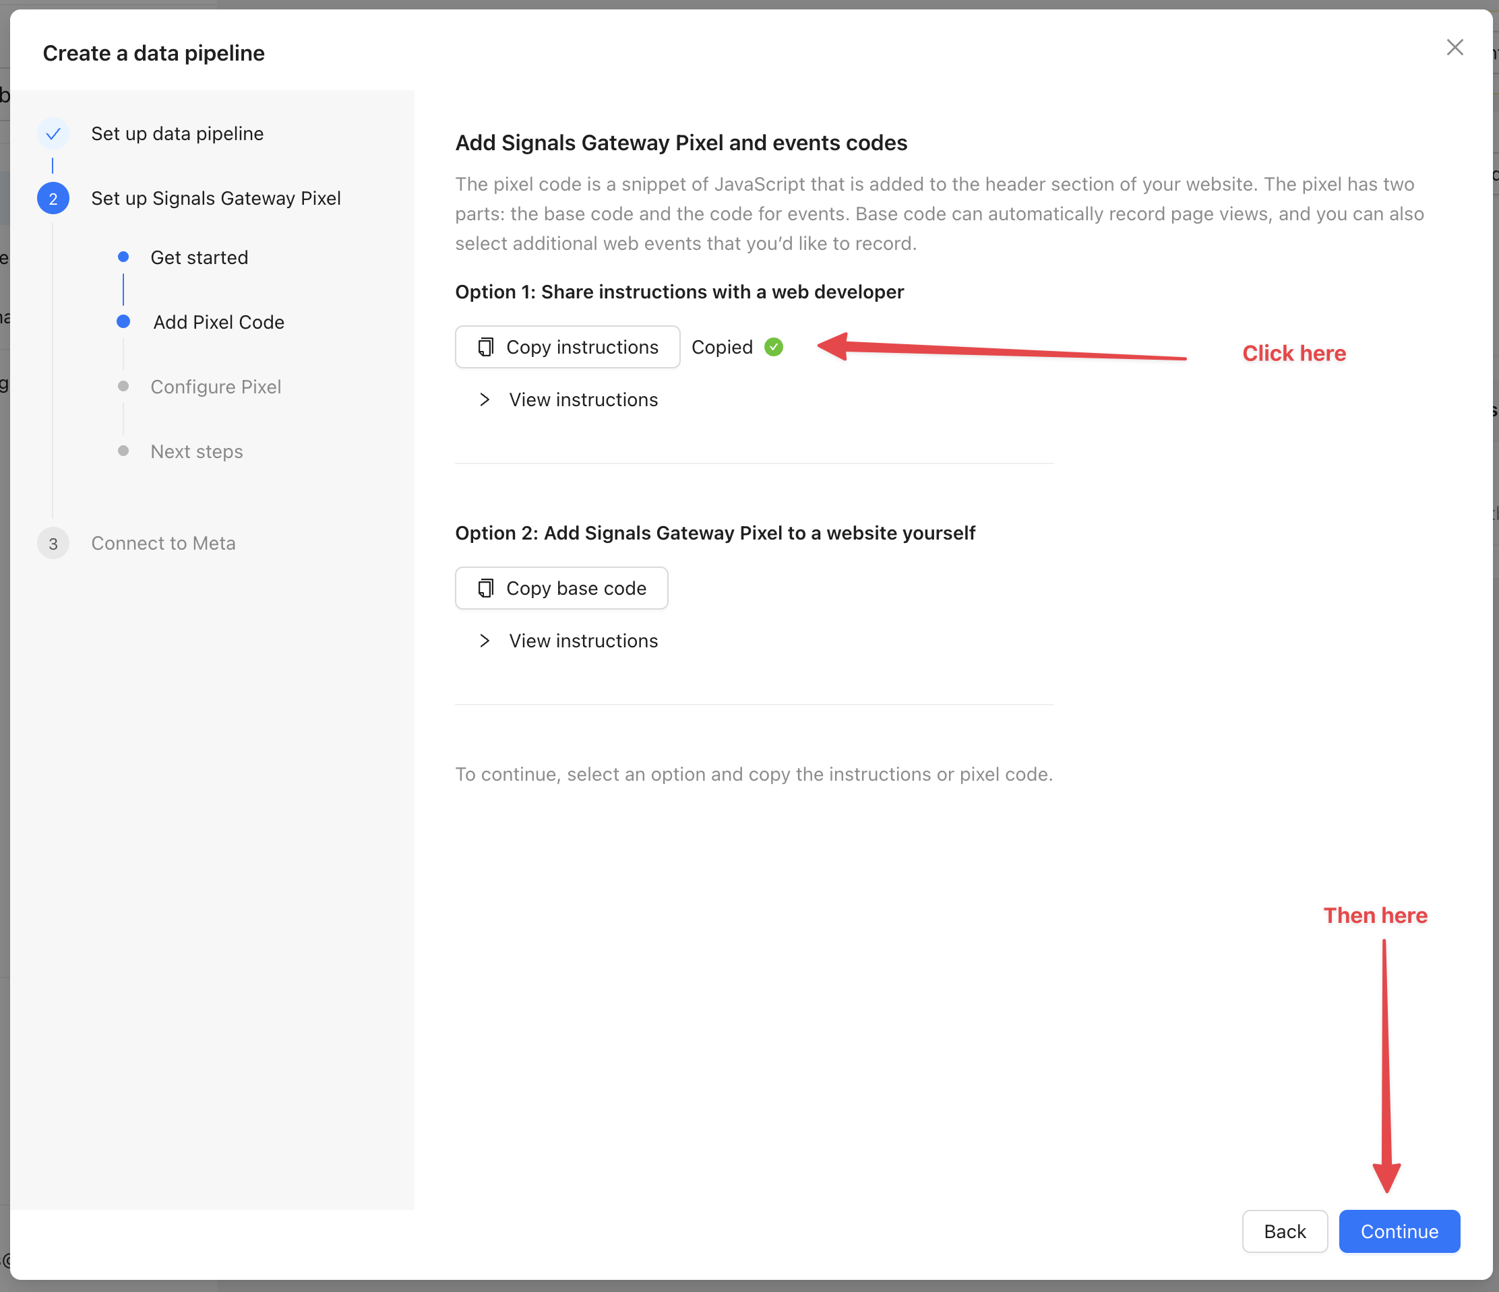Select the Add Pixel Code substep
The height and width of the screenshot is (1292, 1499).
[x=218, y=323]
